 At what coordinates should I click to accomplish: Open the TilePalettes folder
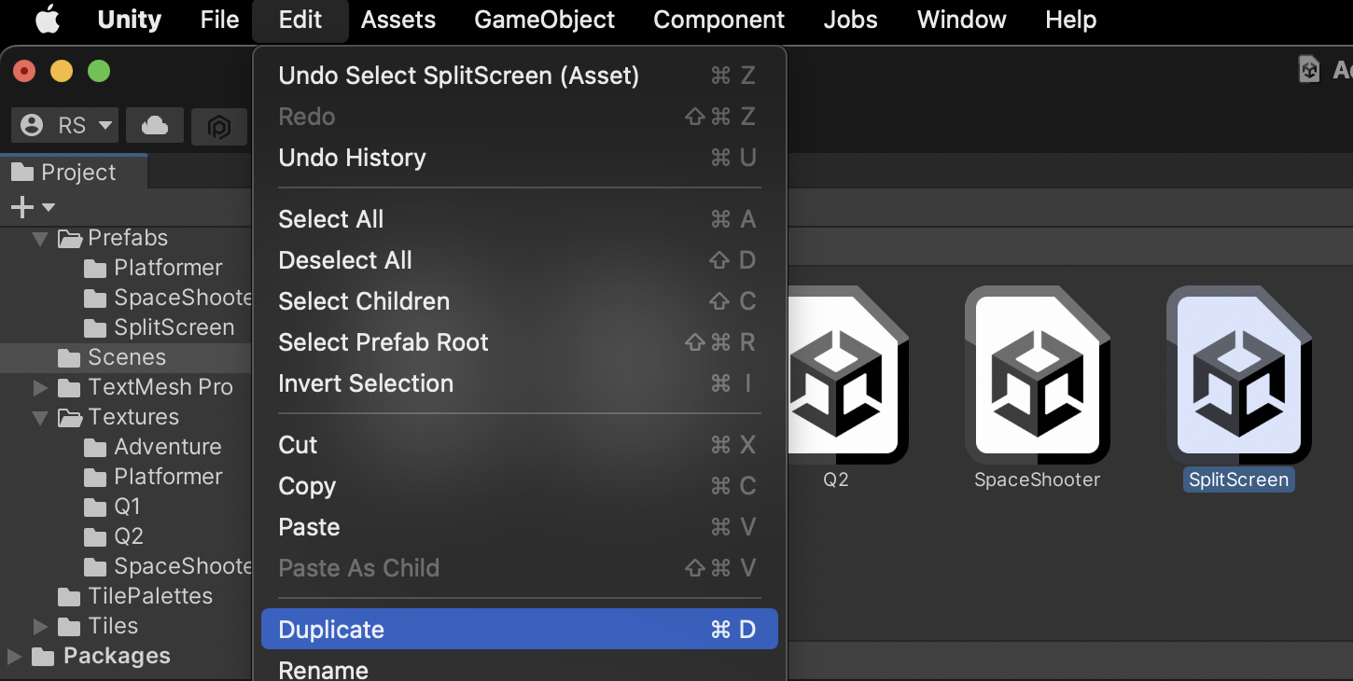(149, 596)
